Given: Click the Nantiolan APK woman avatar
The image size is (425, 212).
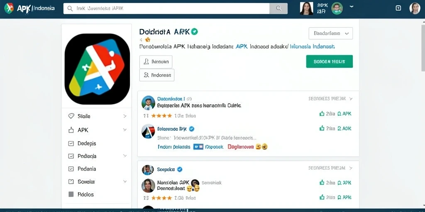Looking at the screenshot, I should tap(148, 186).
